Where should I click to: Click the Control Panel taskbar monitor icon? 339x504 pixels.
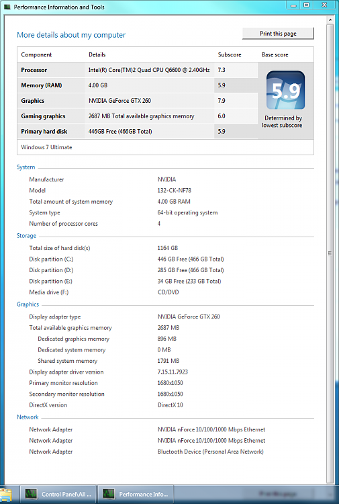coord(31,494)
